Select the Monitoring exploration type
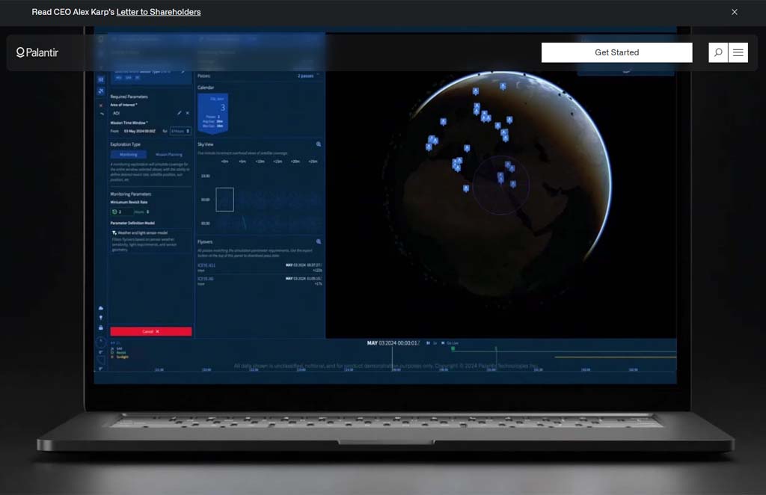The width and height of the screenshot is (766, 495). coord(129,154)
